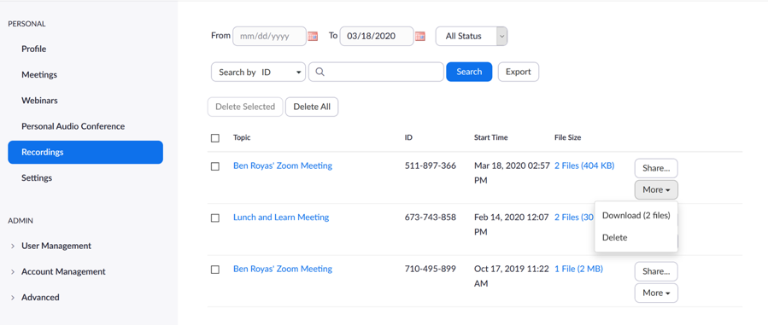The width and height of the screenshot is (768, 325).
Task: Select meeting ID 673-743-858
Action: point(431,217)
